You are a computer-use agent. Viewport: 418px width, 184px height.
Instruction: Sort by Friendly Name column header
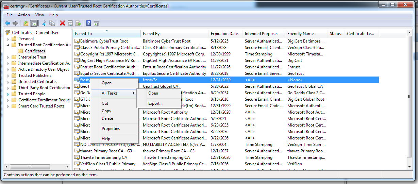[x=306, y=34]
